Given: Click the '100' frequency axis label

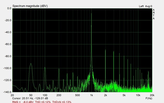Looking at the screenshot, I should tap(45, 95).
